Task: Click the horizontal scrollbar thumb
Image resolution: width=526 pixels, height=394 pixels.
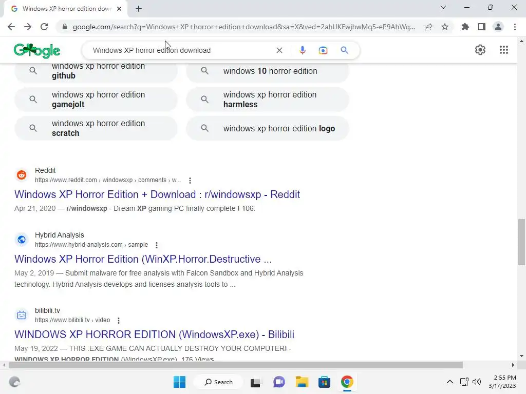Action: [235, 365]
